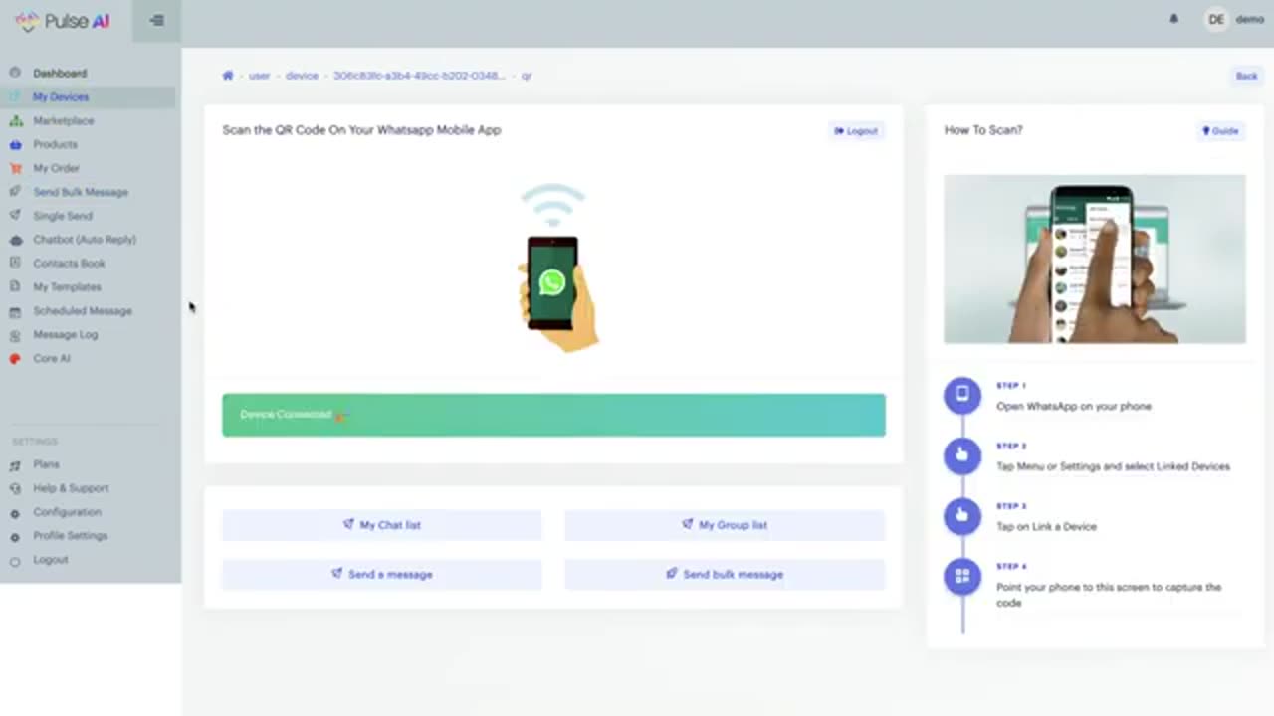Click the user breadcrumb link
Image resolution: width=1274 pixels, height=716 pixels.
pos(259,76)
